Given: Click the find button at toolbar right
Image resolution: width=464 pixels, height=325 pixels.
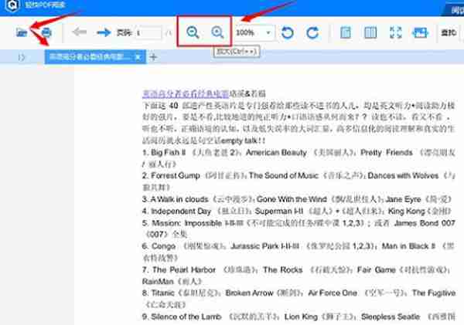Looking at the screenshot, I should [449, 32].
